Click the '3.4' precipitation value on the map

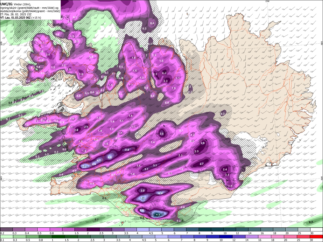point(127,150)
